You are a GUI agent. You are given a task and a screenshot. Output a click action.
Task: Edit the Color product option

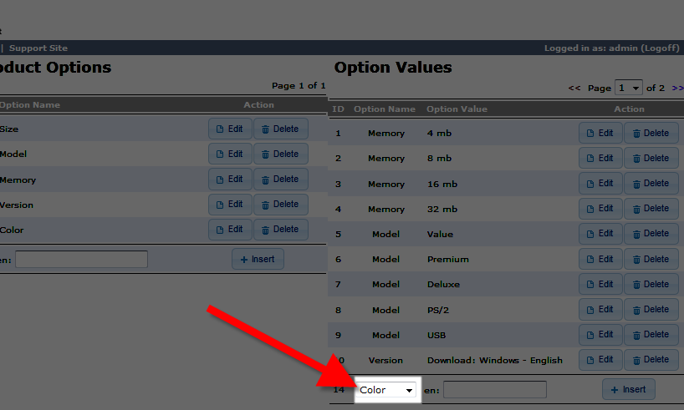click(x=230, y=230)
